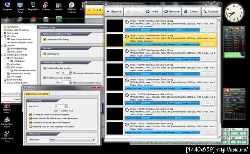Click progress bar of Colombiana D5 task
This screenshot has width=250, height=154.
(x=162, y=88)
